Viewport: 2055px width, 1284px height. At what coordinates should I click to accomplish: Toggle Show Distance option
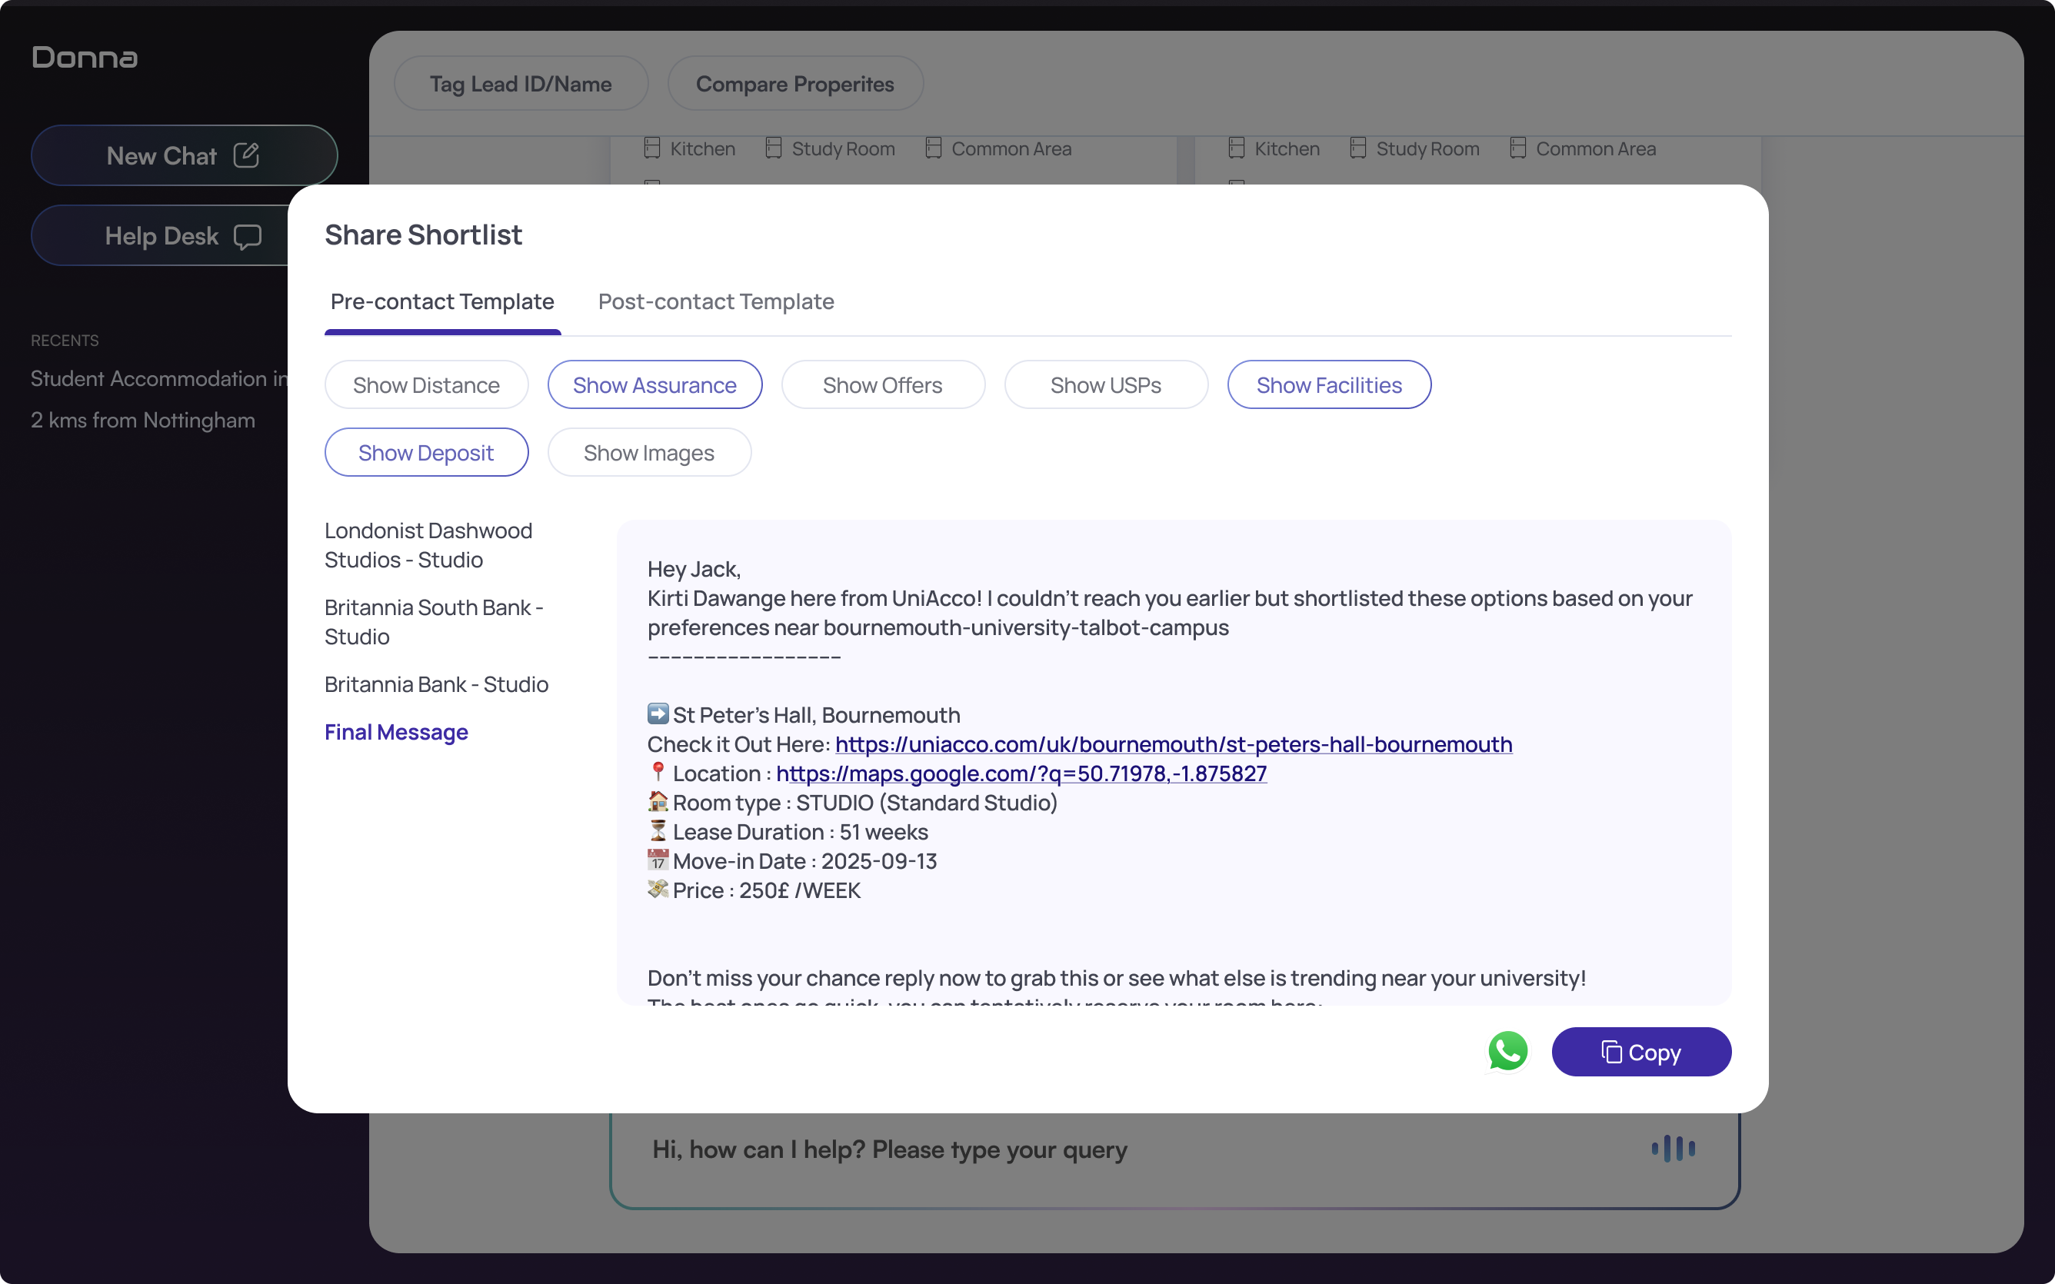(426, 384)
